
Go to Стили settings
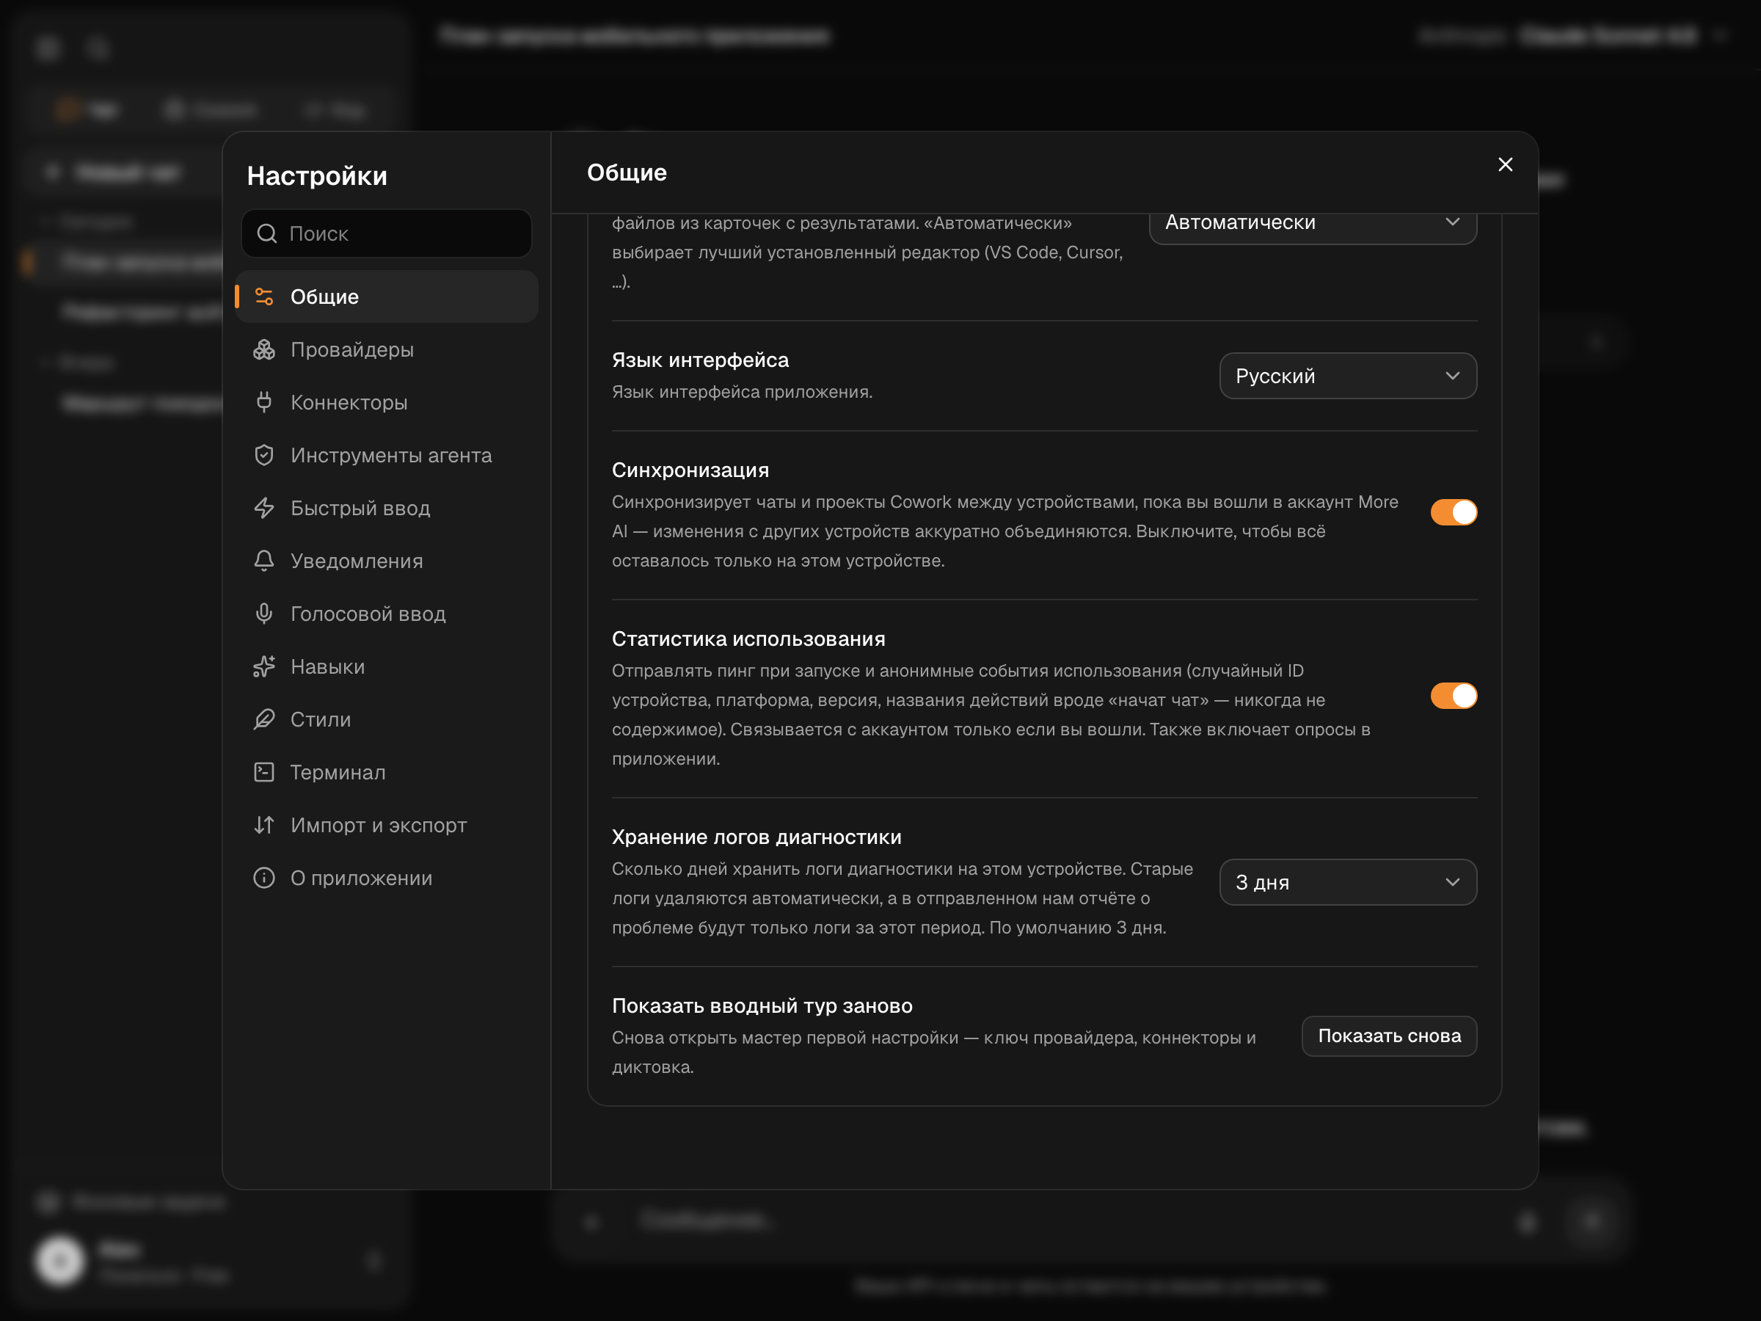tap(386, 719)
